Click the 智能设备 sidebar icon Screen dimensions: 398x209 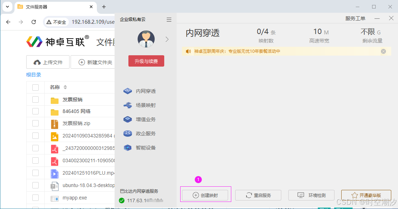tap(128, 148)
